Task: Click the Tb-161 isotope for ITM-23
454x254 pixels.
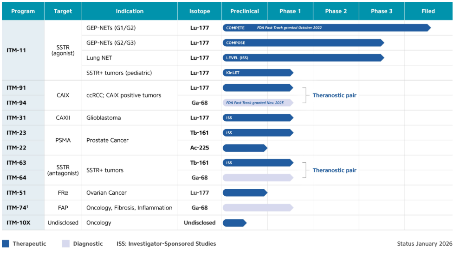Action: point(200,133)
